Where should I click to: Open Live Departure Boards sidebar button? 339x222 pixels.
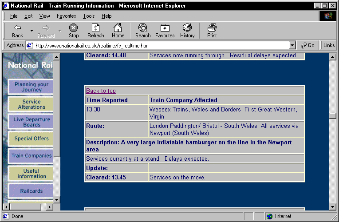(31, 122)
